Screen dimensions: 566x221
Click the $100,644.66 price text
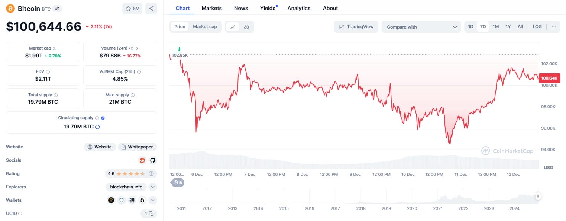tap(44, 26)
